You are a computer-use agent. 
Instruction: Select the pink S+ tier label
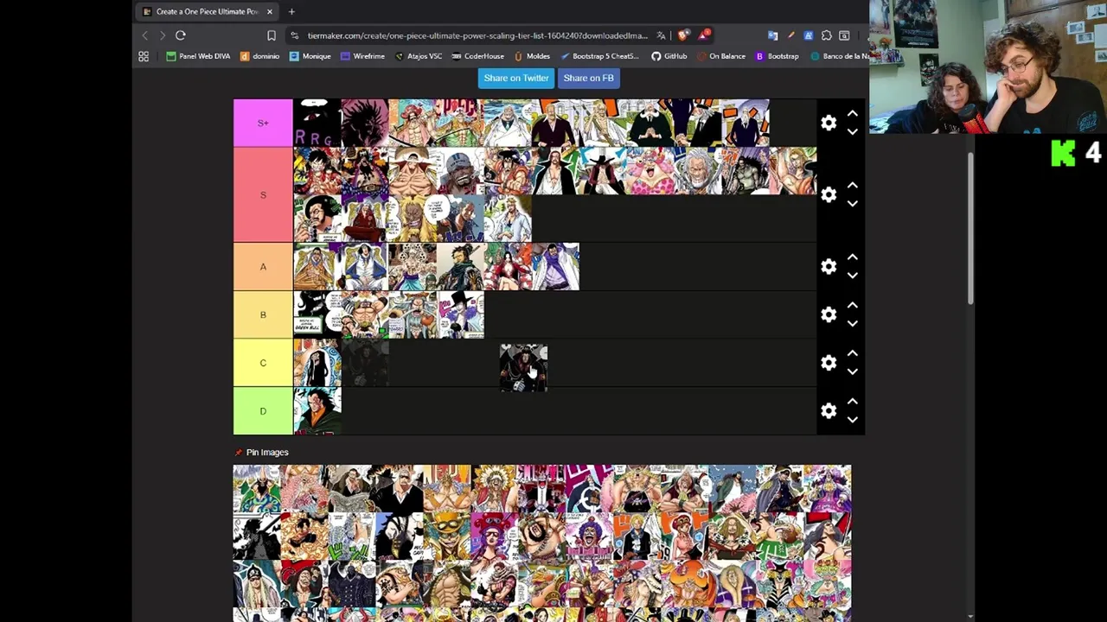(x=263, y=123)
